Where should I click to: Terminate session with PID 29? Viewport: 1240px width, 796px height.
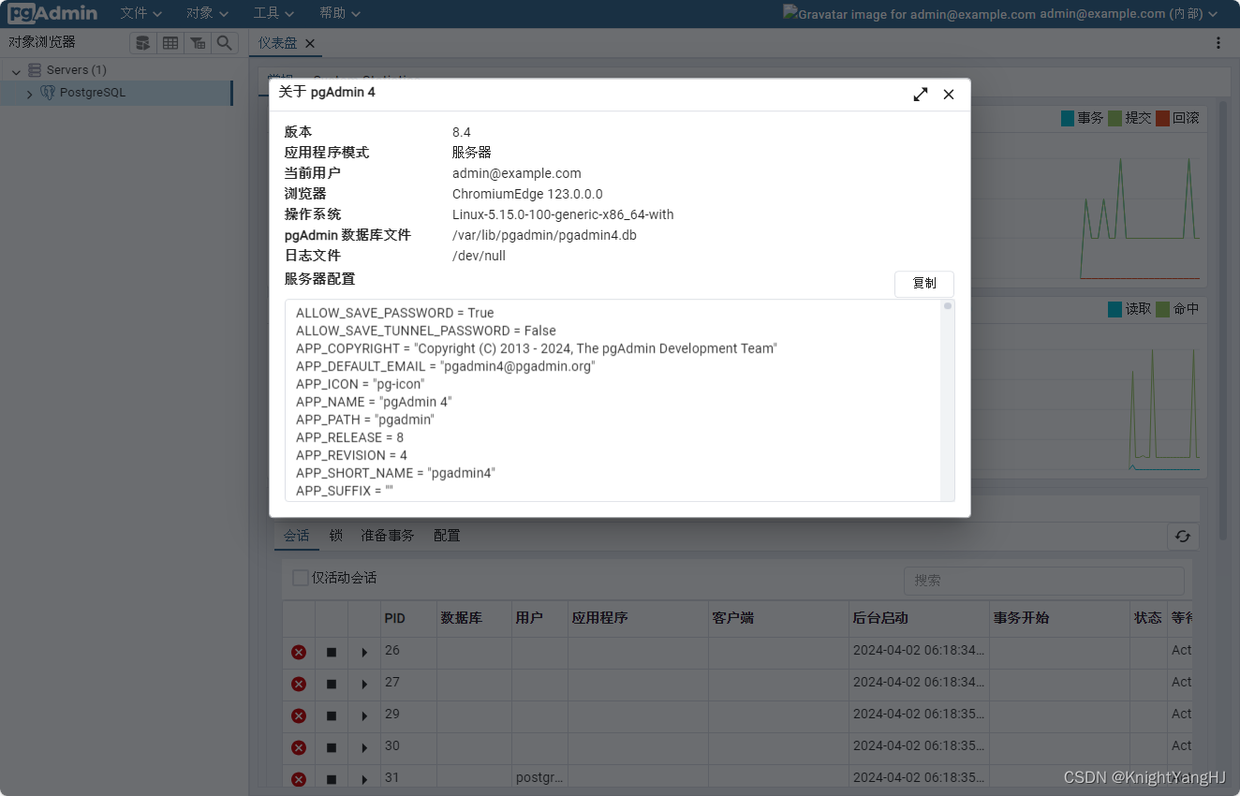[x=299, y=715]
